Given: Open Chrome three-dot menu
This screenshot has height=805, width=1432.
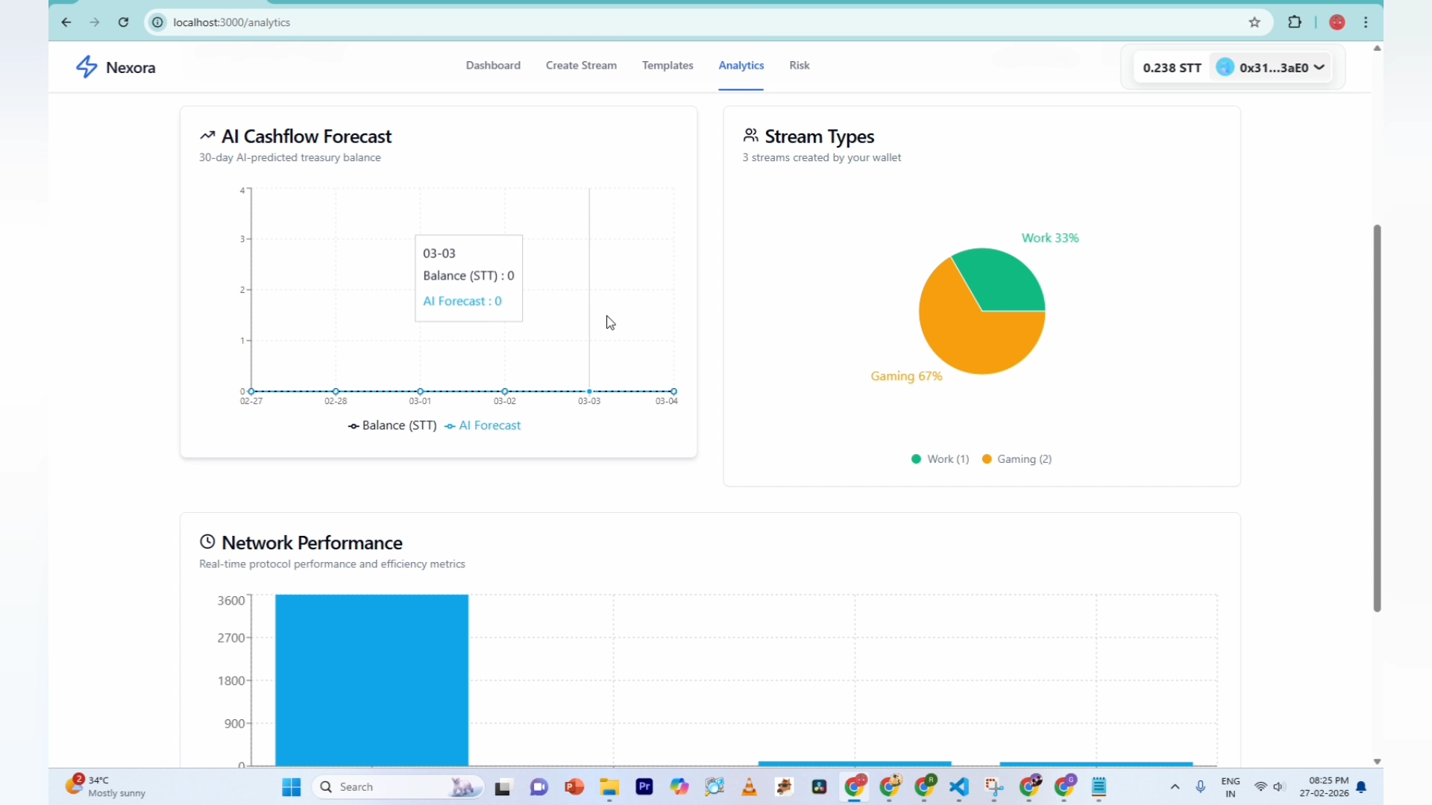Looking at the screenshot, I should coord(1366,22).
